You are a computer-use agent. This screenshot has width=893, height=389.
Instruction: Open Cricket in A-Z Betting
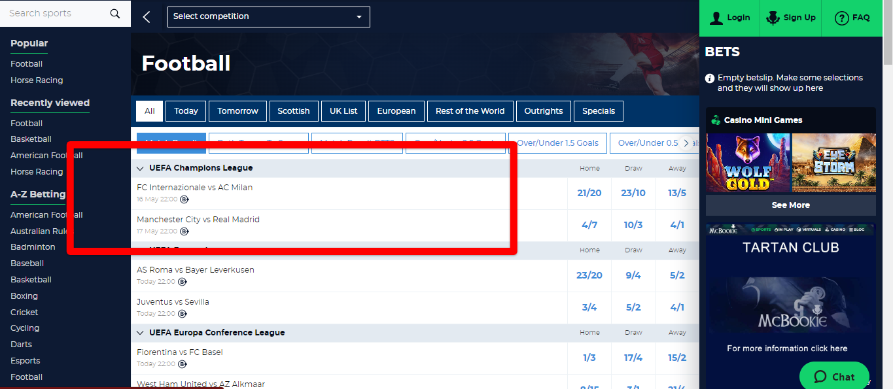pyautogui.click(x=24, y=313)
